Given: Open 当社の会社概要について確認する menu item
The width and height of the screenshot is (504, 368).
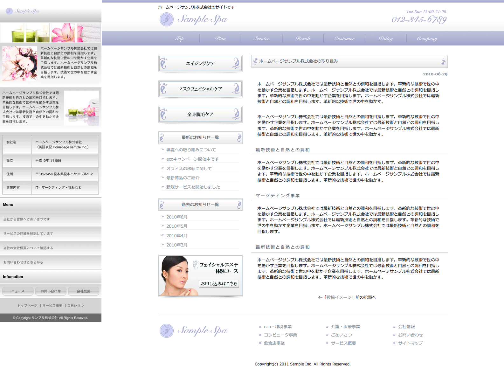Looking at the screenshot, I should pos(28,248).
